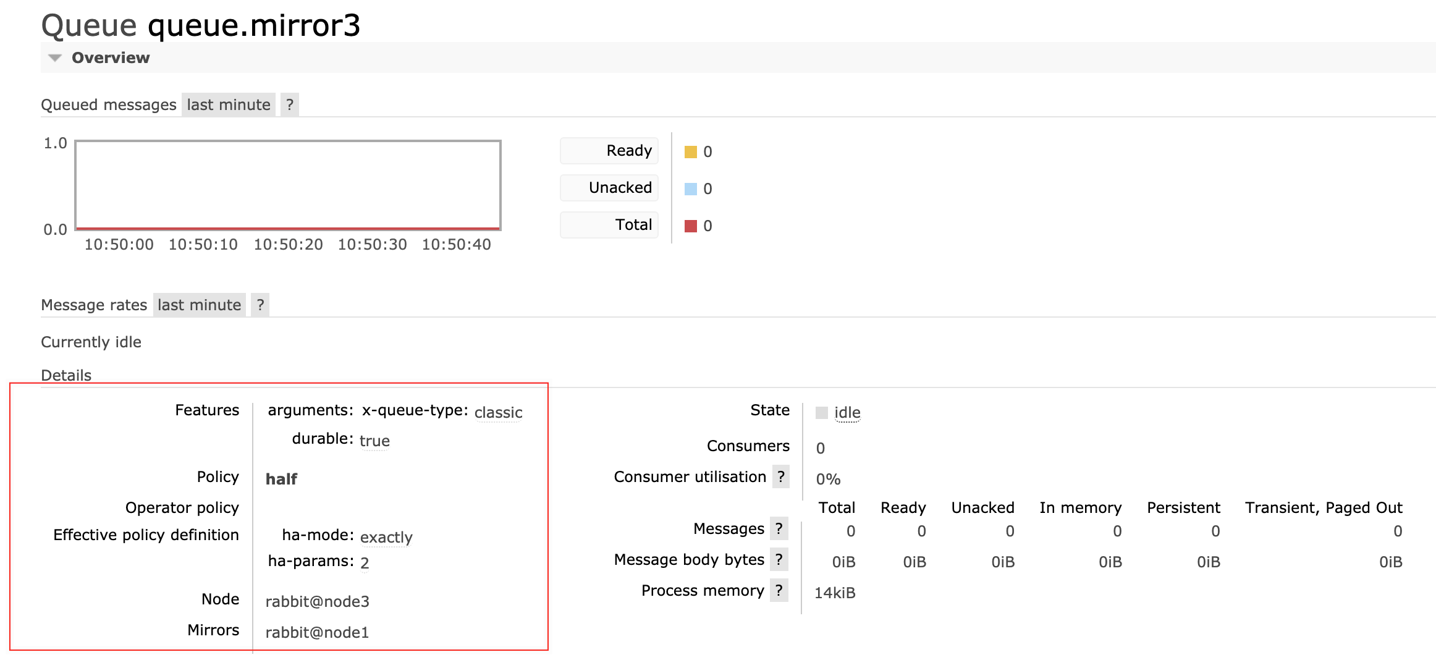
Task: Click Message body bytes help icon
Action: tap(779, 559)
